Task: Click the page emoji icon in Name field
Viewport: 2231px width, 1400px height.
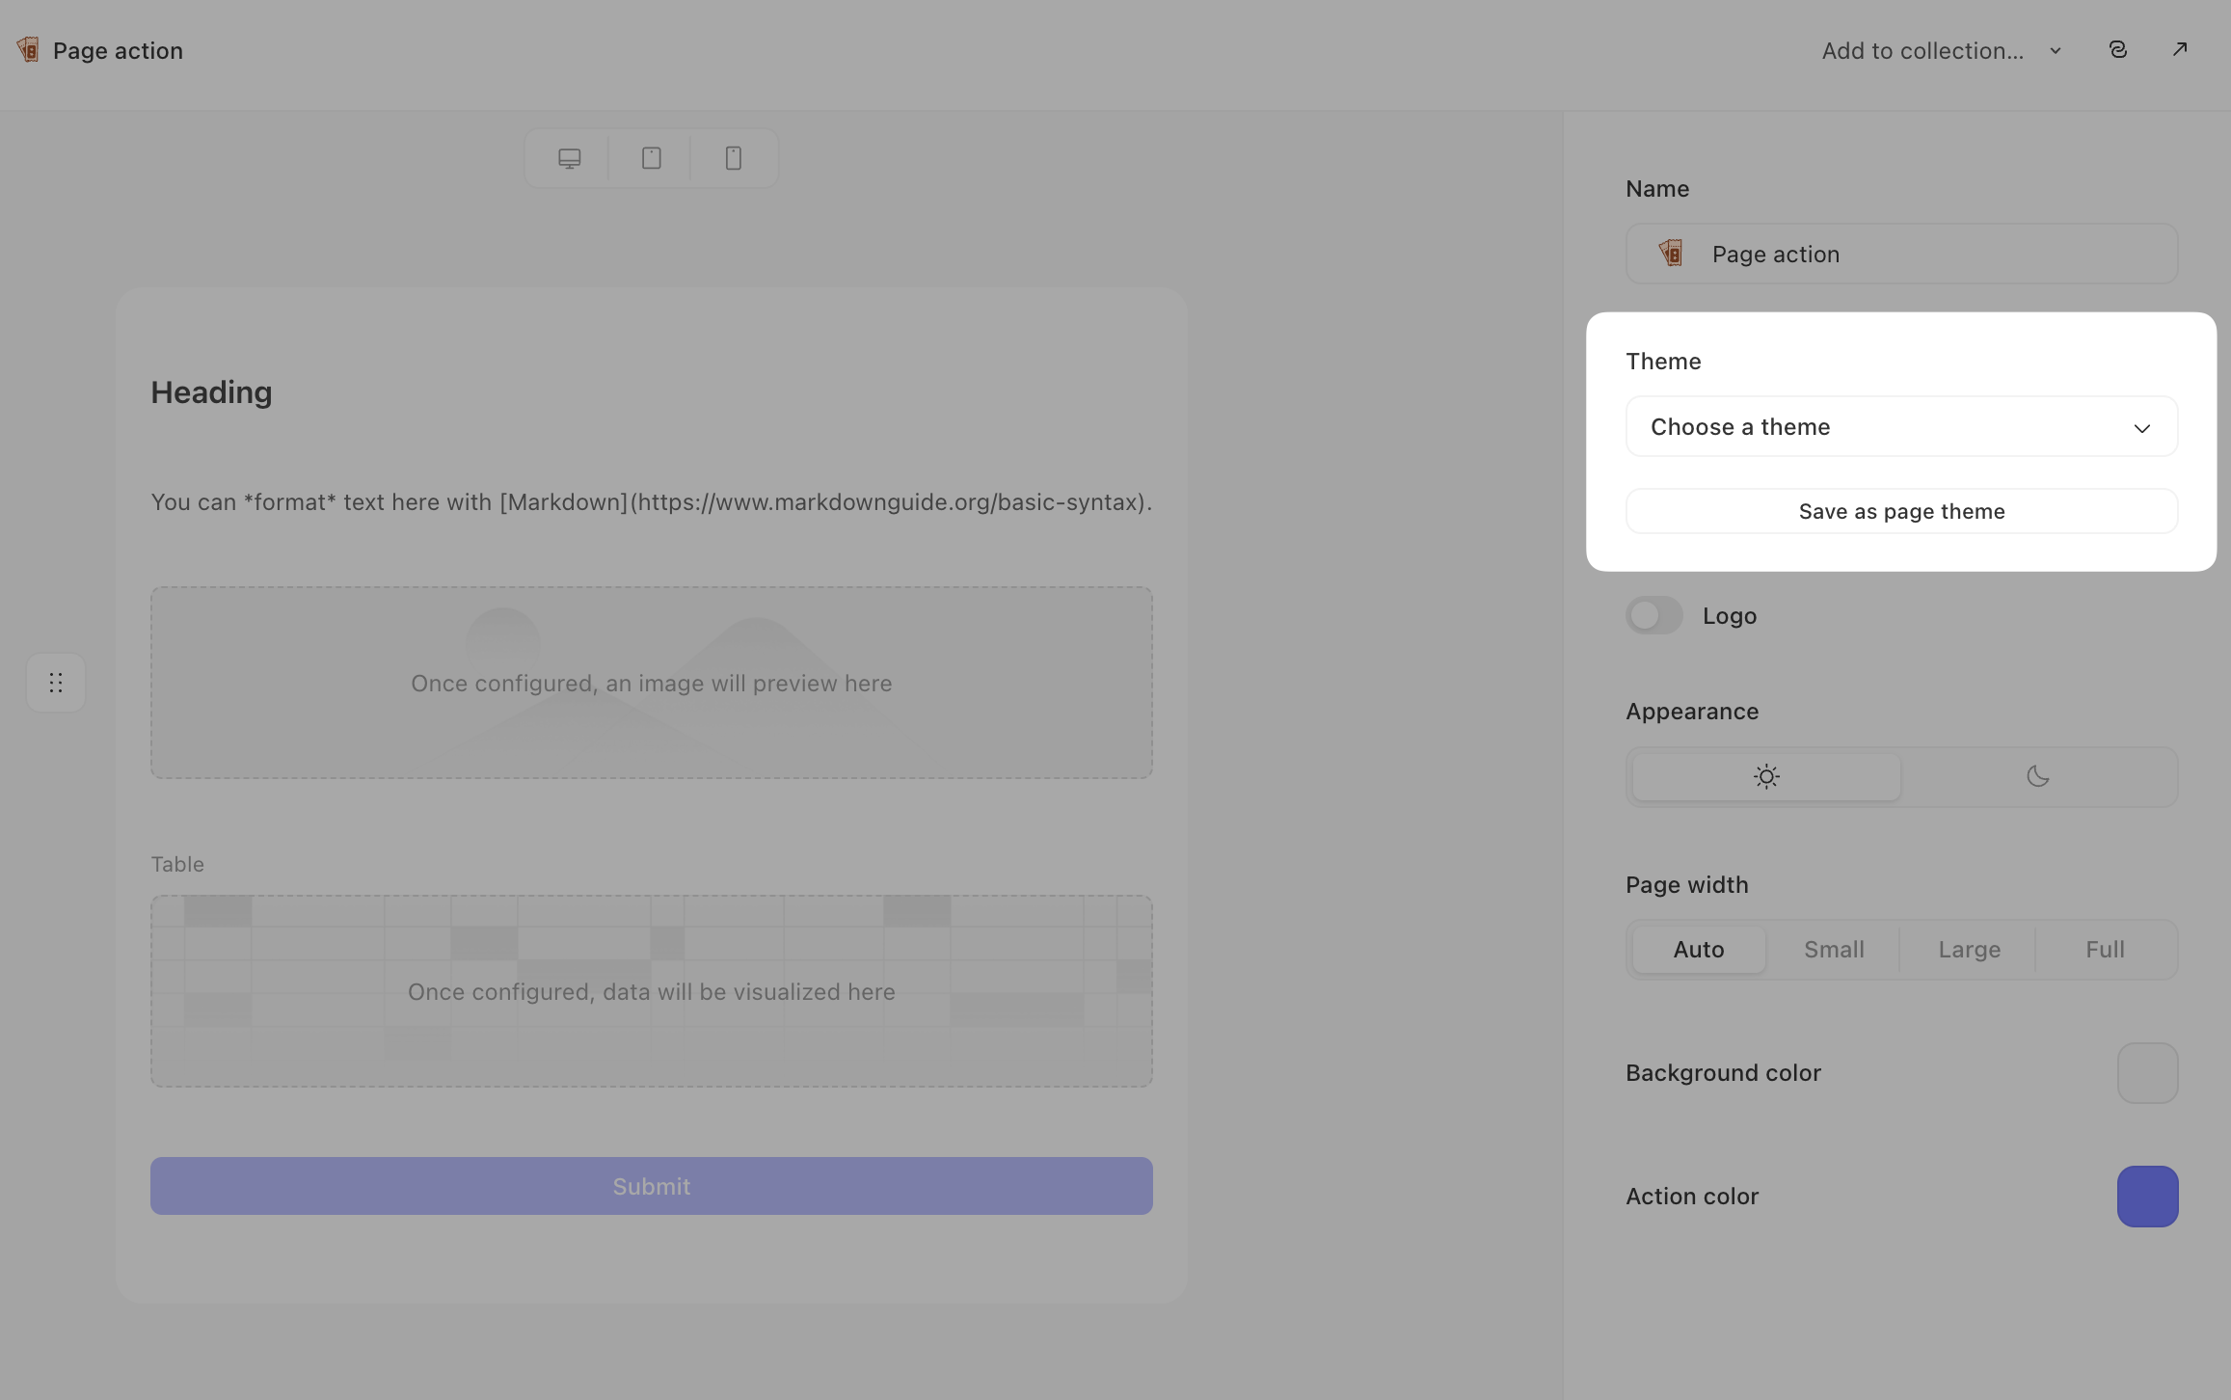Action: coord(1671,254)
